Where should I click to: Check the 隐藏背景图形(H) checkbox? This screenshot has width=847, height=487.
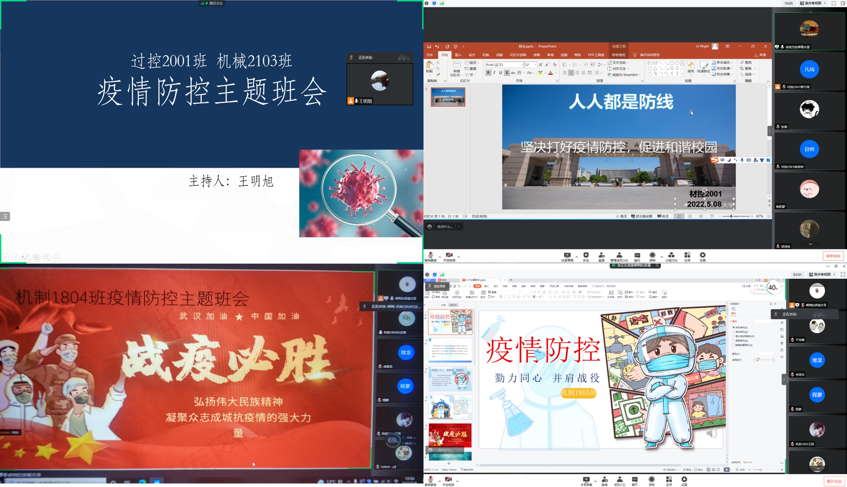point(734,345)
